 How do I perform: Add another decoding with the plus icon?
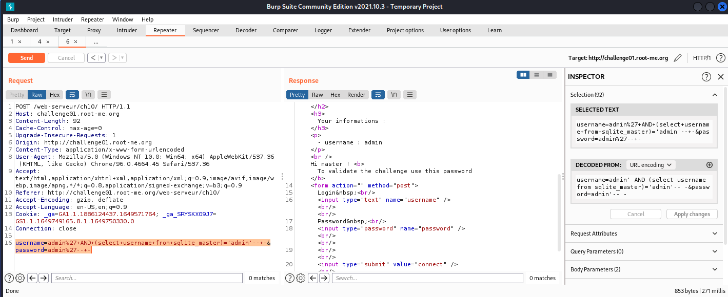click(710, 165)
